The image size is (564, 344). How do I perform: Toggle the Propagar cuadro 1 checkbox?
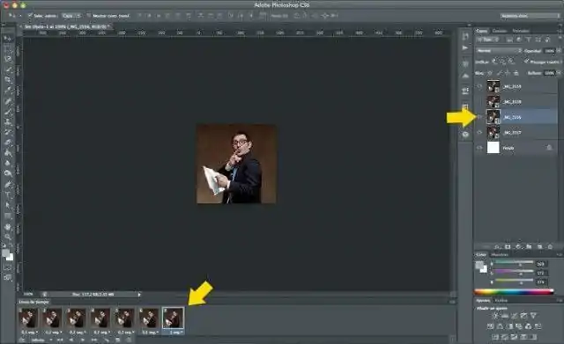(x=526, y=62)
